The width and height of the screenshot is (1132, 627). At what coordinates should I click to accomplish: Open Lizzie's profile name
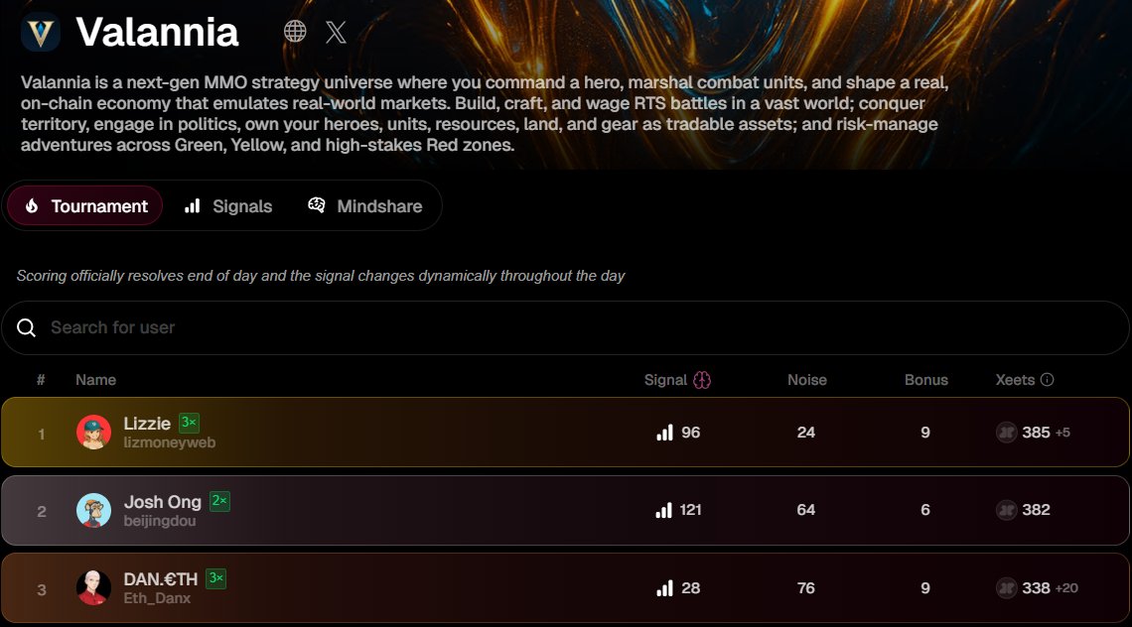click(147, 424)
